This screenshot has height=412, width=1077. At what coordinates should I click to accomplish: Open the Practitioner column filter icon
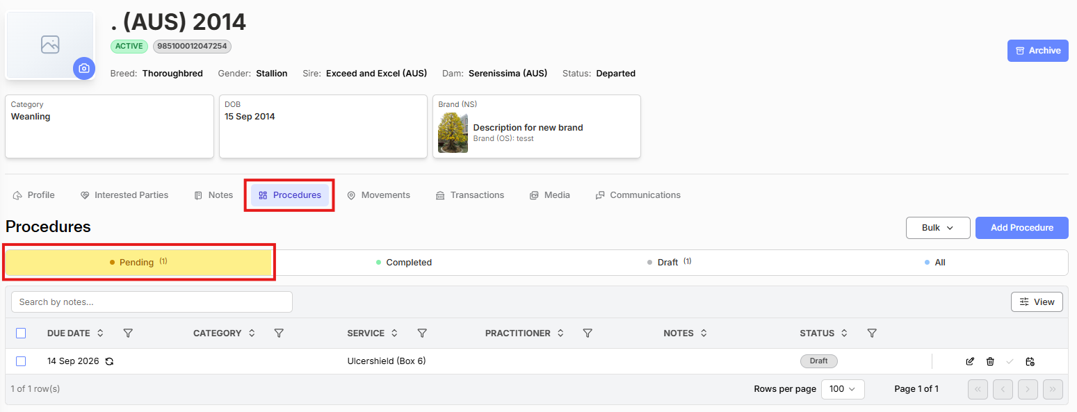(588, 333)
